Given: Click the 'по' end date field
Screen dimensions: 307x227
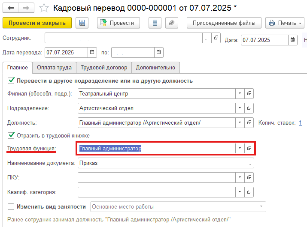Looking at the screenshot, I should tap(133, 52).
